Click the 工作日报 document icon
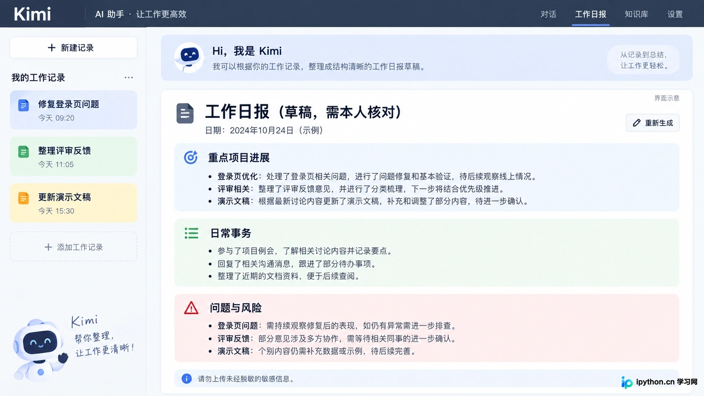704x396 pixels. (185, 113)
